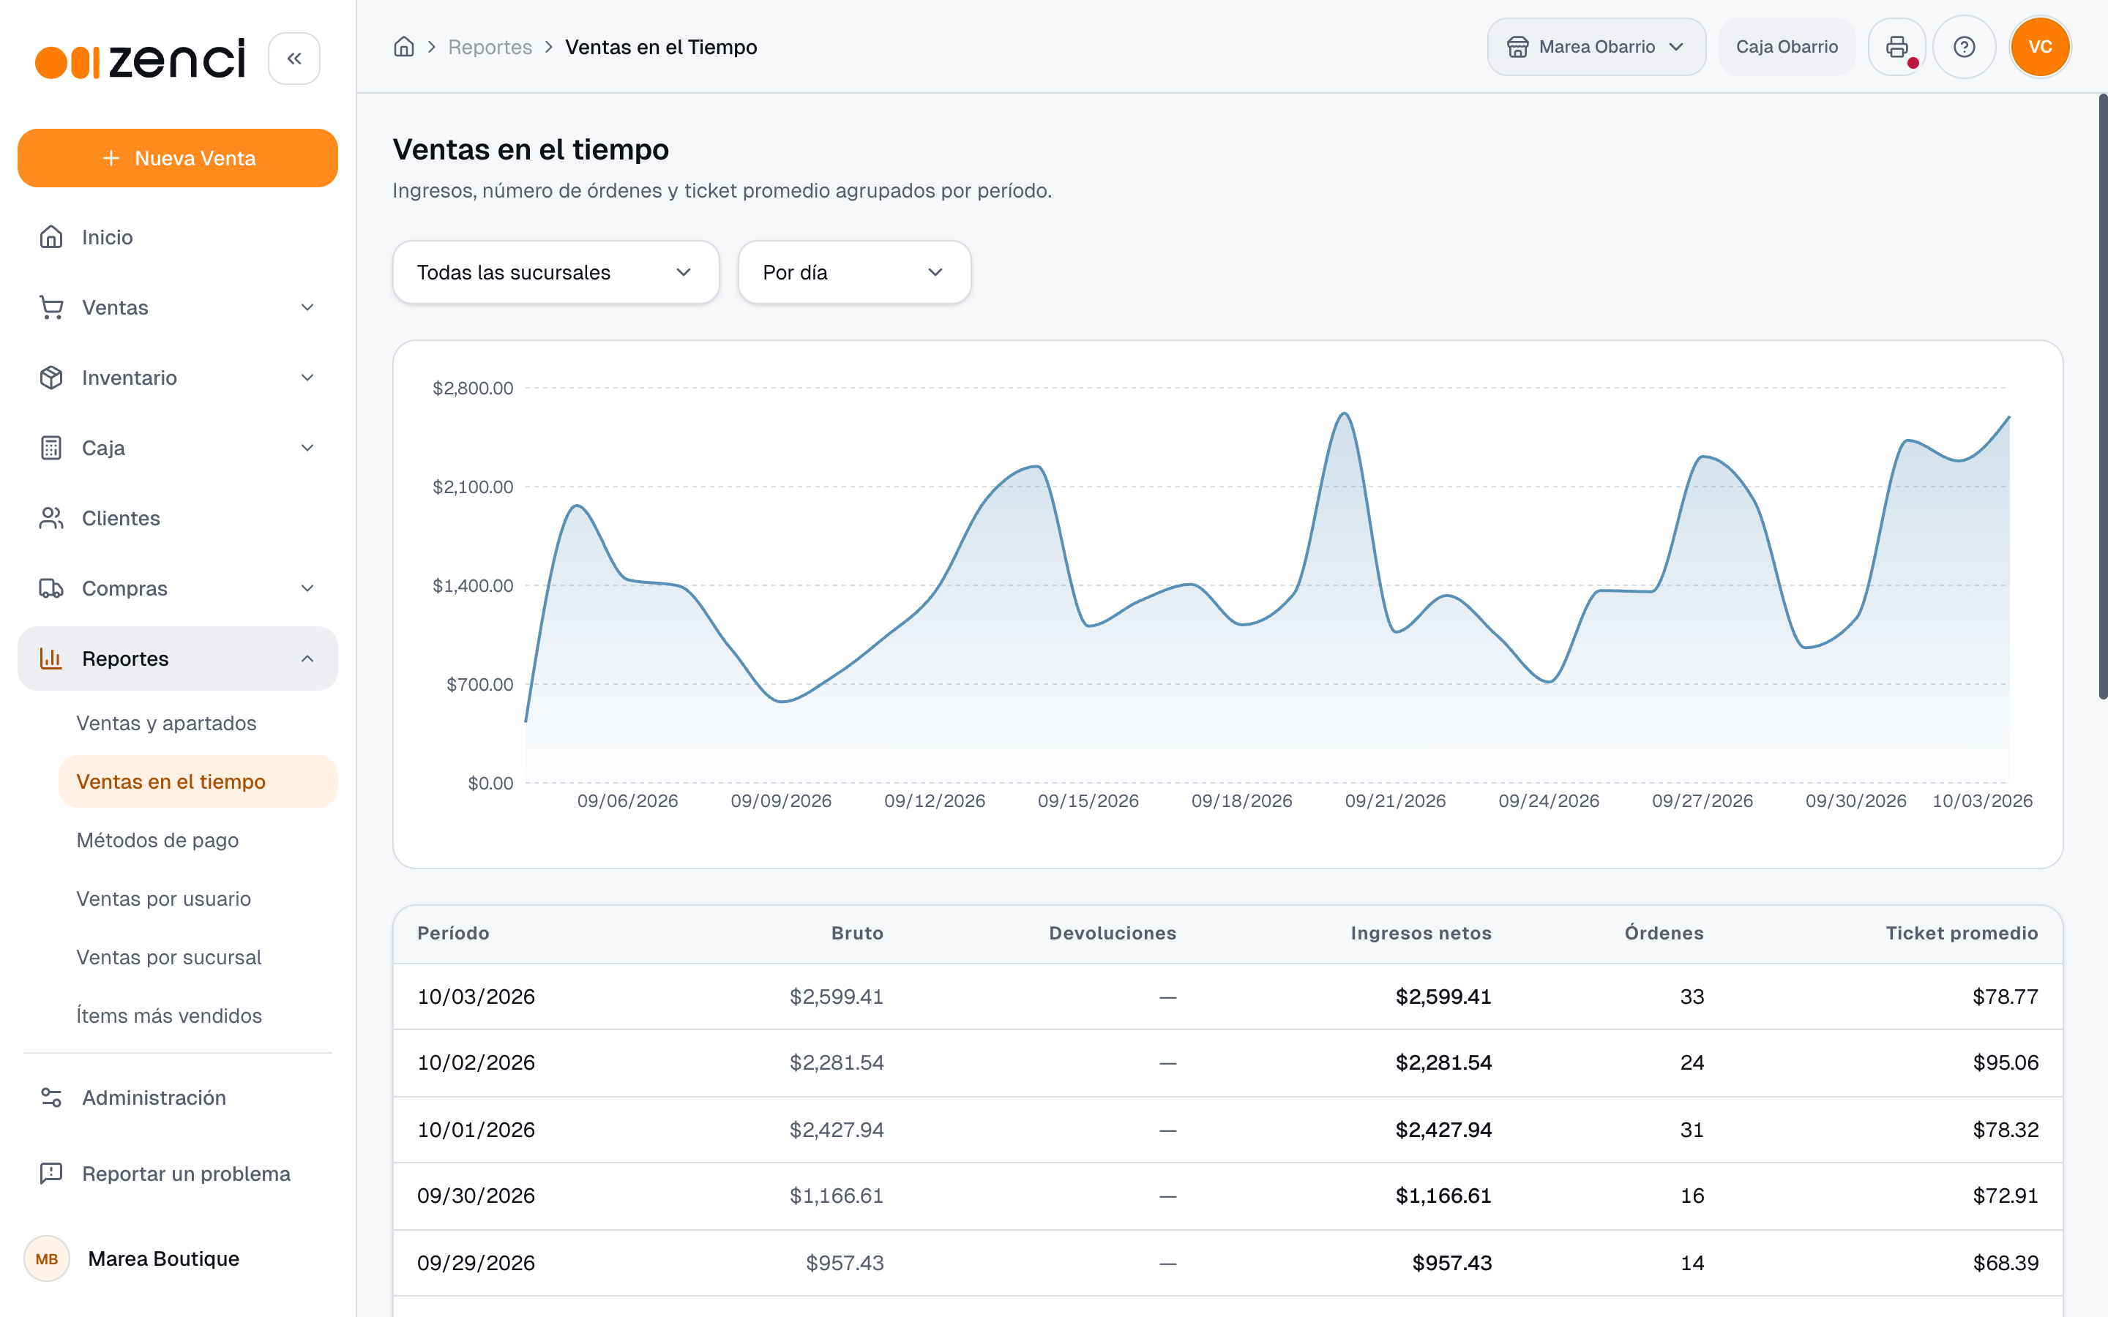Click the Ventas cart icon
This screenshot has height=1317, width=2108.
51,307
